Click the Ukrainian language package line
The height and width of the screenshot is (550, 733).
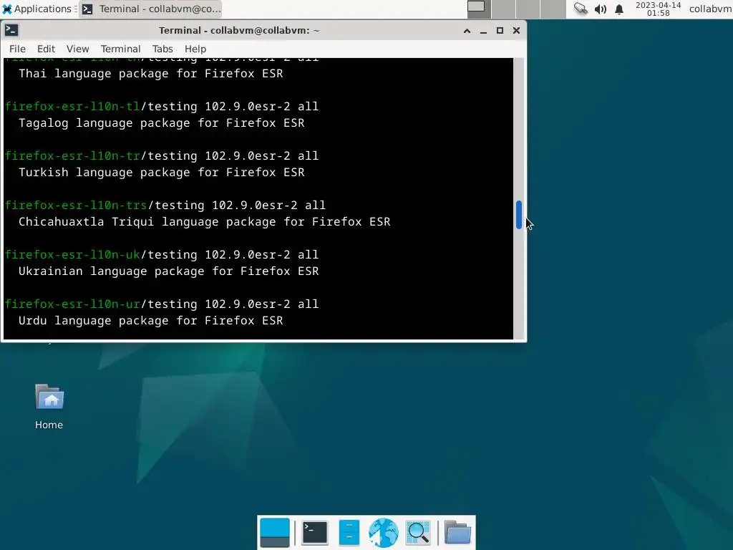click(x=168, y=271)
